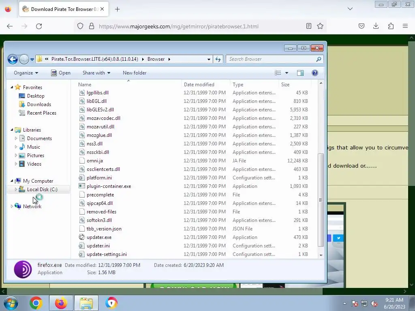415x311 pixels.
Task: Open Explorer help icon
Action: (314, 73)
